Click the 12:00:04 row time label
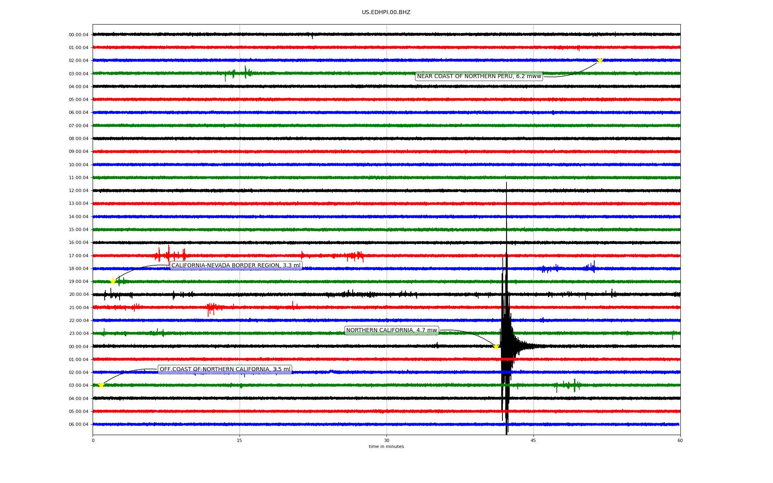Screen dimensions: 773x483 coord(79,191)
